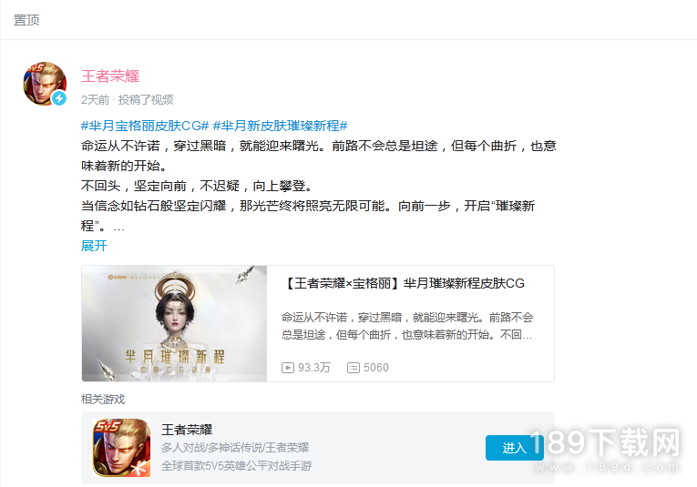Select the 置顶 pinned header
Screen dimensions: 697x487
point(26,20)
